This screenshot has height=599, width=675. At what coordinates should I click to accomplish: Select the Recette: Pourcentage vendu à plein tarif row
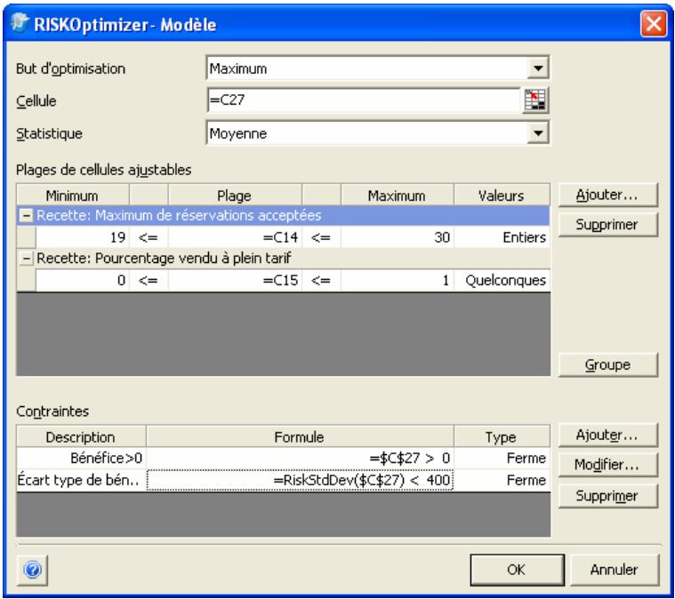(x=284, y=259)
